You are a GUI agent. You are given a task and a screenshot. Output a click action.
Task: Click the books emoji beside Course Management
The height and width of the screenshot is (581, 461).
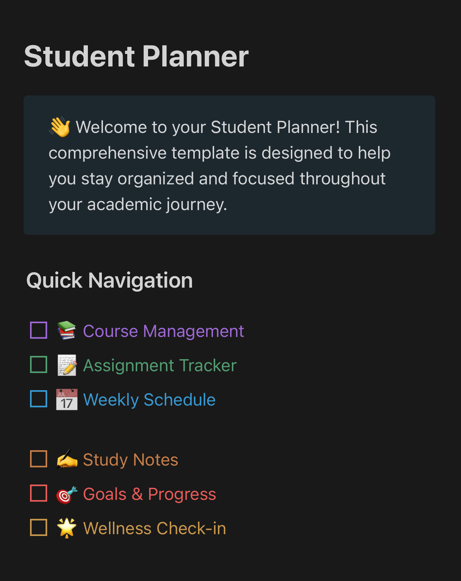tap(67, 331)
